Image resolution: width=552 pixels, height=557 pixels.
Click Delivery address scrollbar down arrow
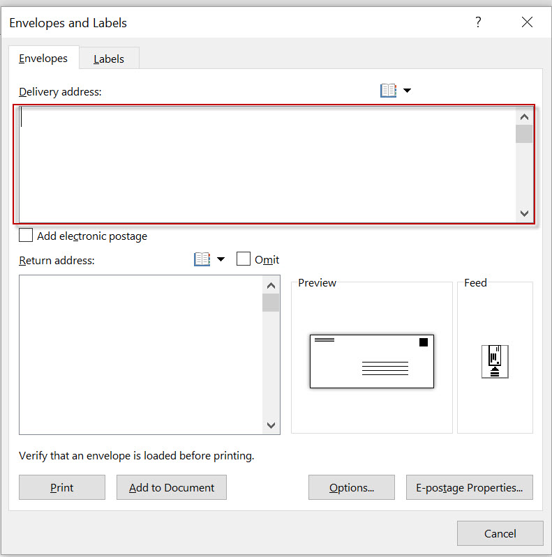(x=524, y=213)
